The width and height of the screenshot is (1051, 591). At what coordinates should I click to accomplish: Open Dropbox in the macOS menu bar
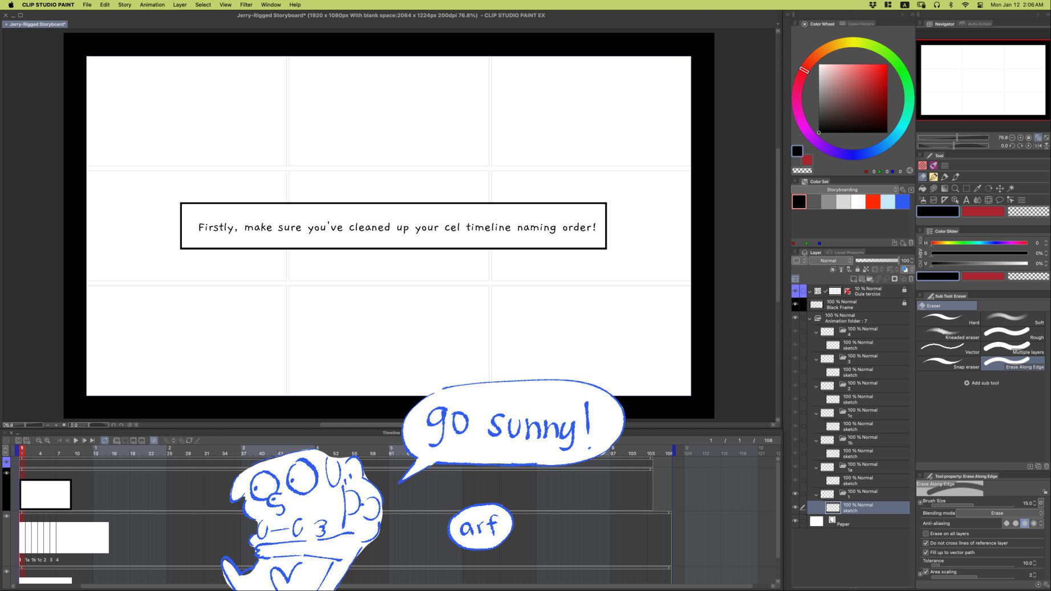coord(873,5)
